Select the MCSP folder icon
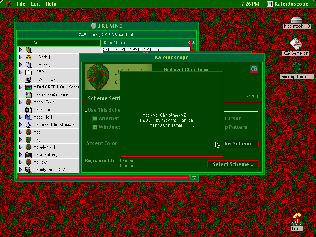Screen dimensions: 316x237 coord(28,72)
